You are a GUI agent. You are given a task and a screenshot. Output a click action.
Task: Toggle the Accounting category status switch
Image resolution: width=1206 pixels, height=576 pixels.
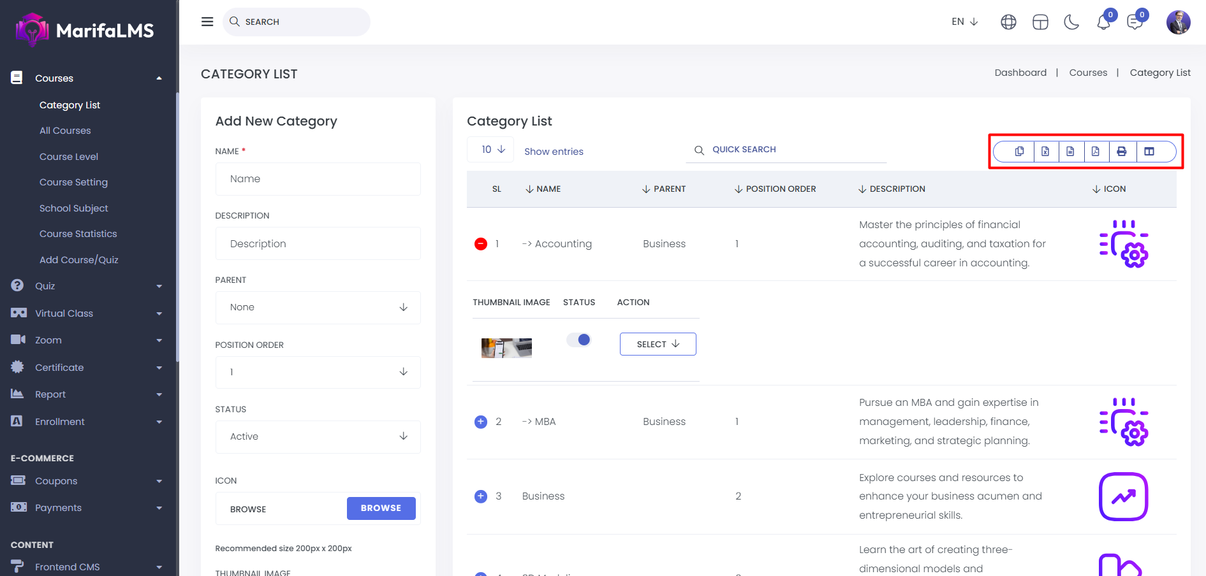click(579, 340)
